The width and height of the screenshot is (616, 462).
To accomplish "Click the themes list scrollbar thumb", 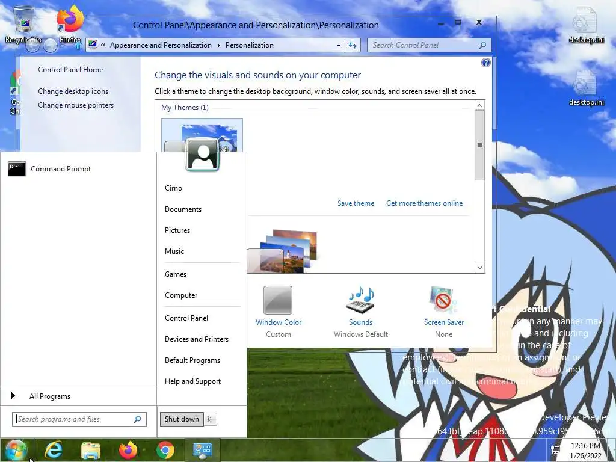I will tap(479, 146).
